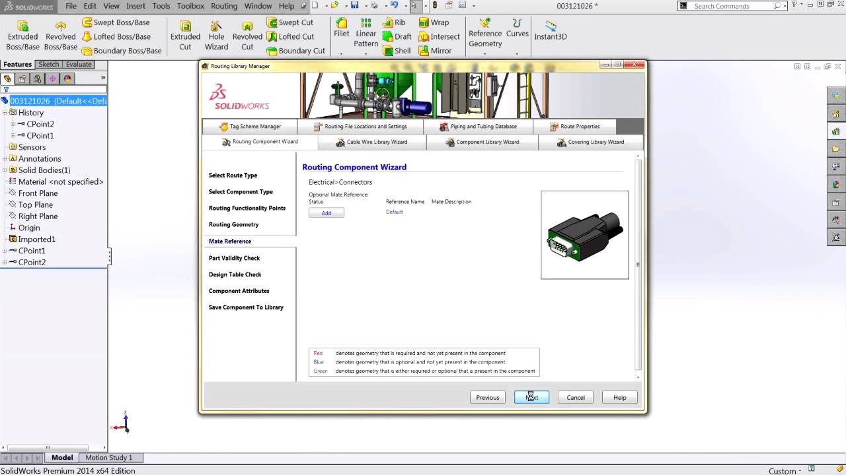Expand CPoint1 under History
Image resolution: width=846 pixels, height=475 pixels.
click(13, 135)
